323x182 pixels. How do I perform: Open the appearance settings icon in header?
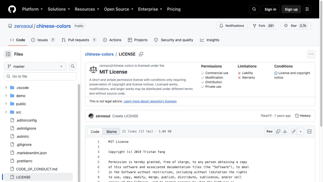[307, 9]
